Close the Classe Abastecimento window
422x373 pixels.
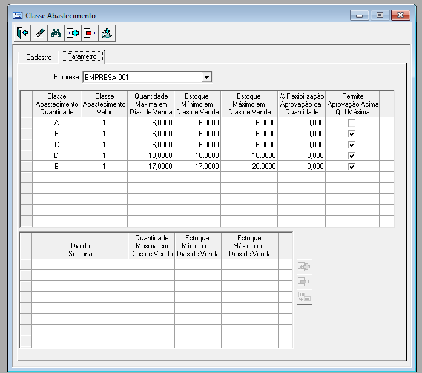[x=401, y=15]
